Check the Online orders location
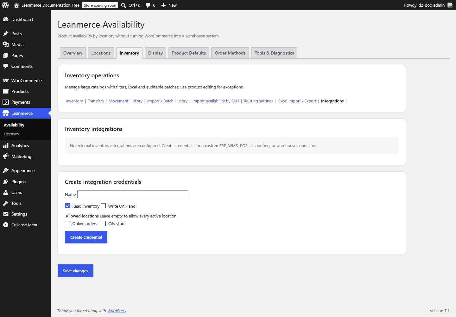 point(67,223)
